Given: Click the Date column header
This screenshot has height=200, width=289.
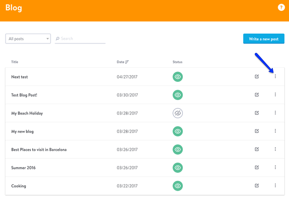Looking at the screenshot, I should (x=120, y=62).
